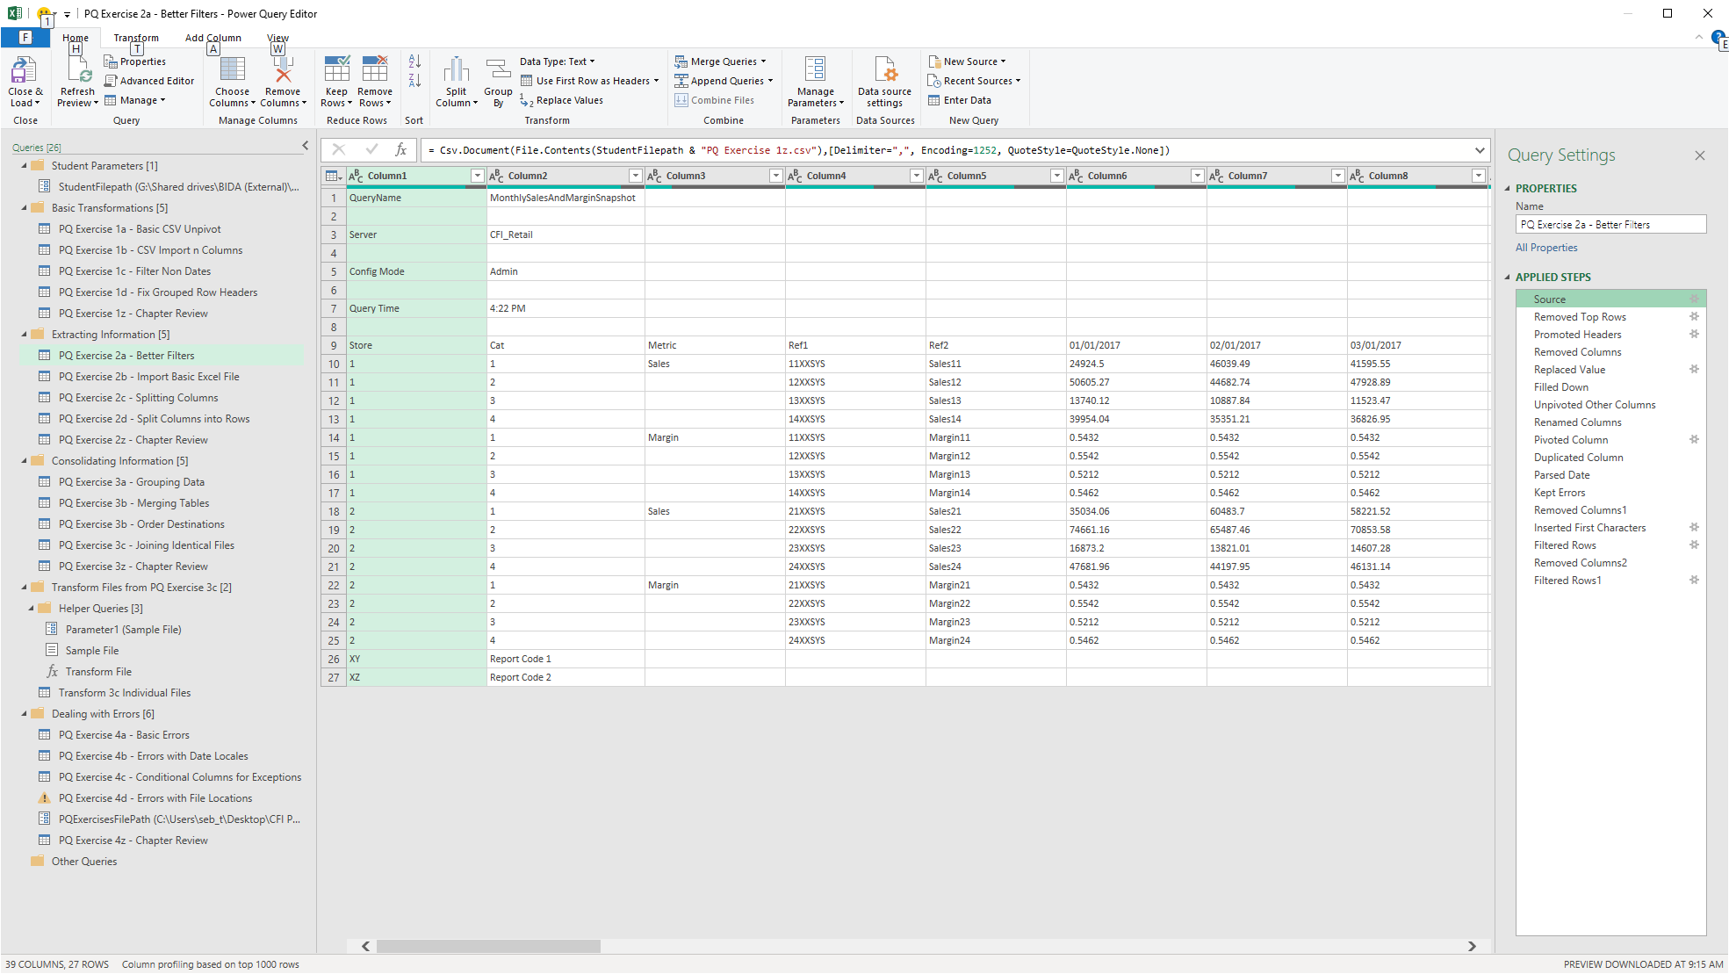The height and width of the screenshot is (974, 1729).
Task: Click the Keep Rows icon
Action: (x=336, y=69)
